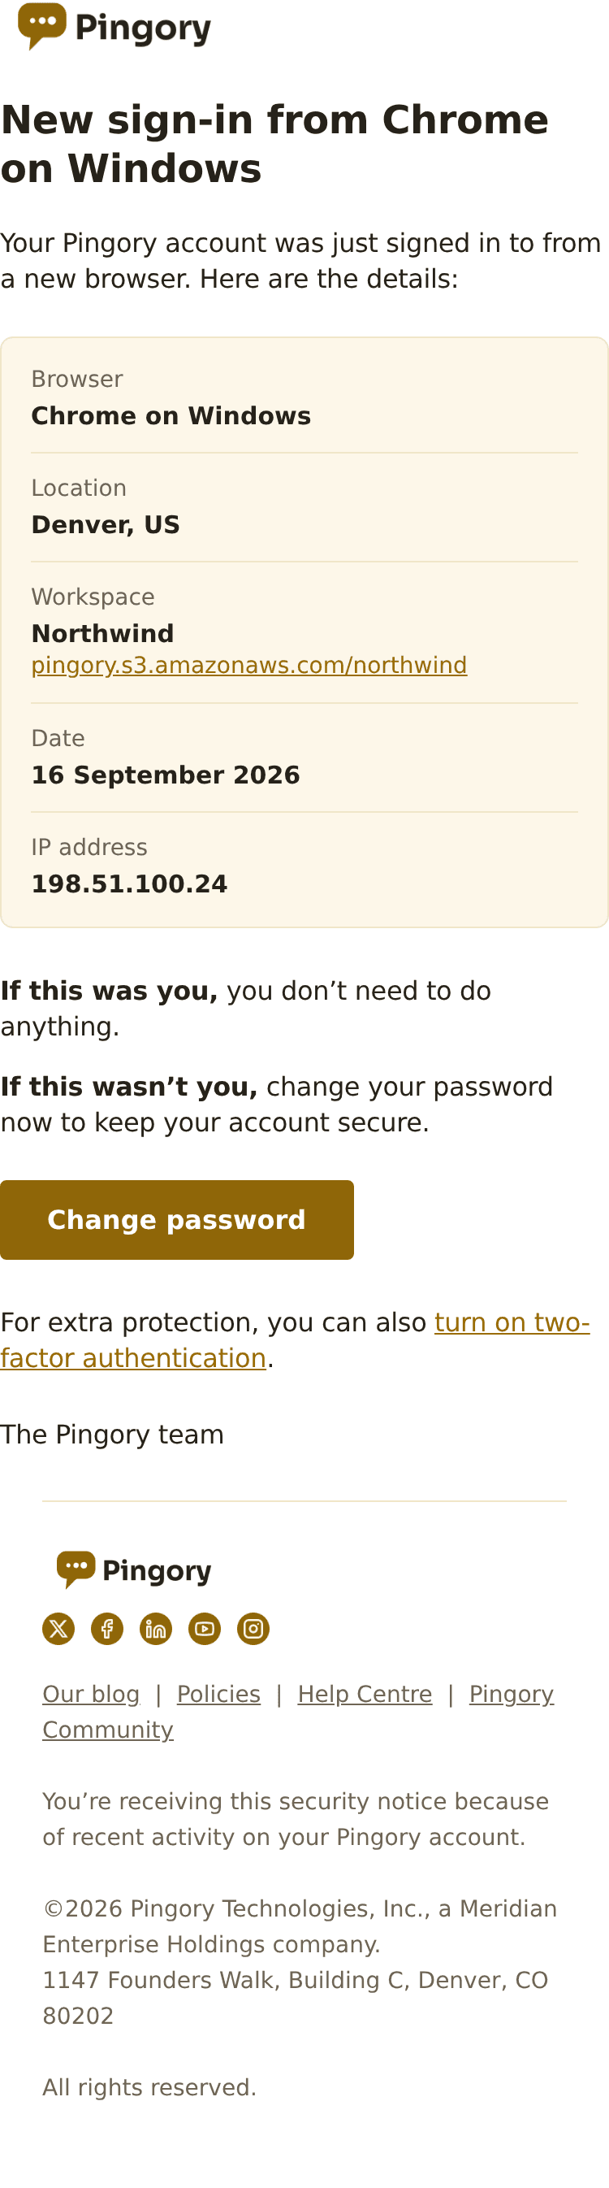Open the pingory.s3.amazonaws.com/northwind workspace link
Viewport: 609px width, 2188px height.
pos(249,665)
